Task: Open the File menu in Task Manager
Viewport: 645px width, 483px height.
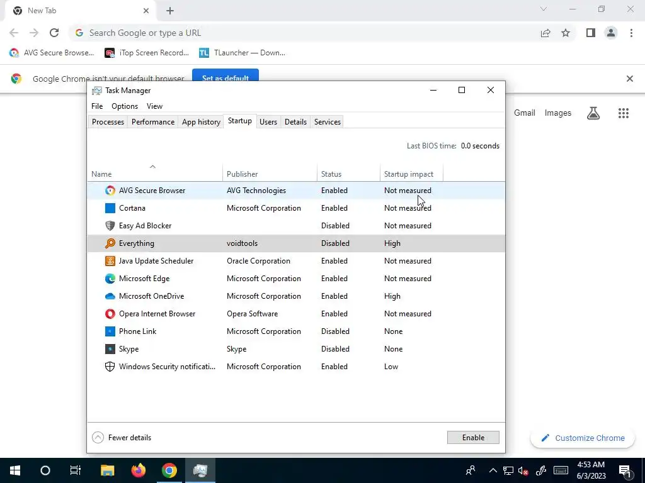Action: [x=97, y=106]
